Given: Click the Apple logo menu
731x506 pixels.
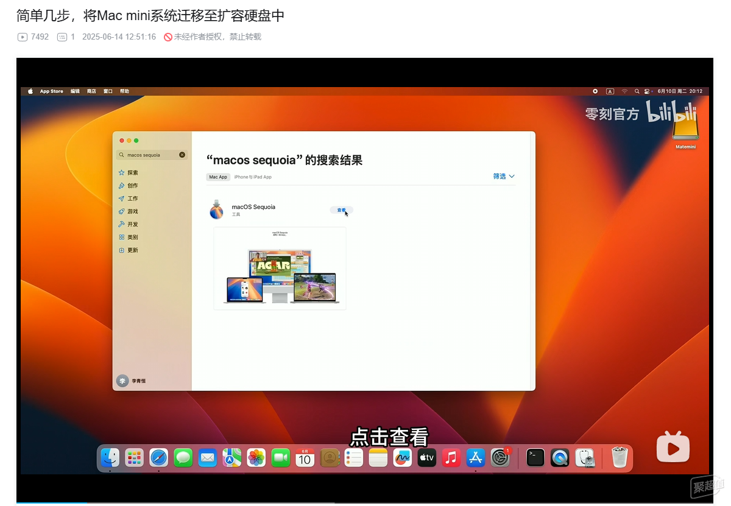Looking at the screenshot, I should [30, 91].
